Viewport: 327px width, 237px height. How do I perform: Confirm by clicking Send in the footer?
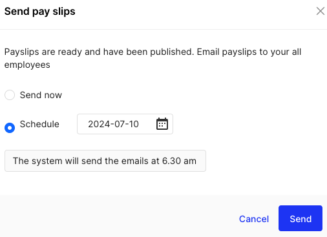(301, 218)
